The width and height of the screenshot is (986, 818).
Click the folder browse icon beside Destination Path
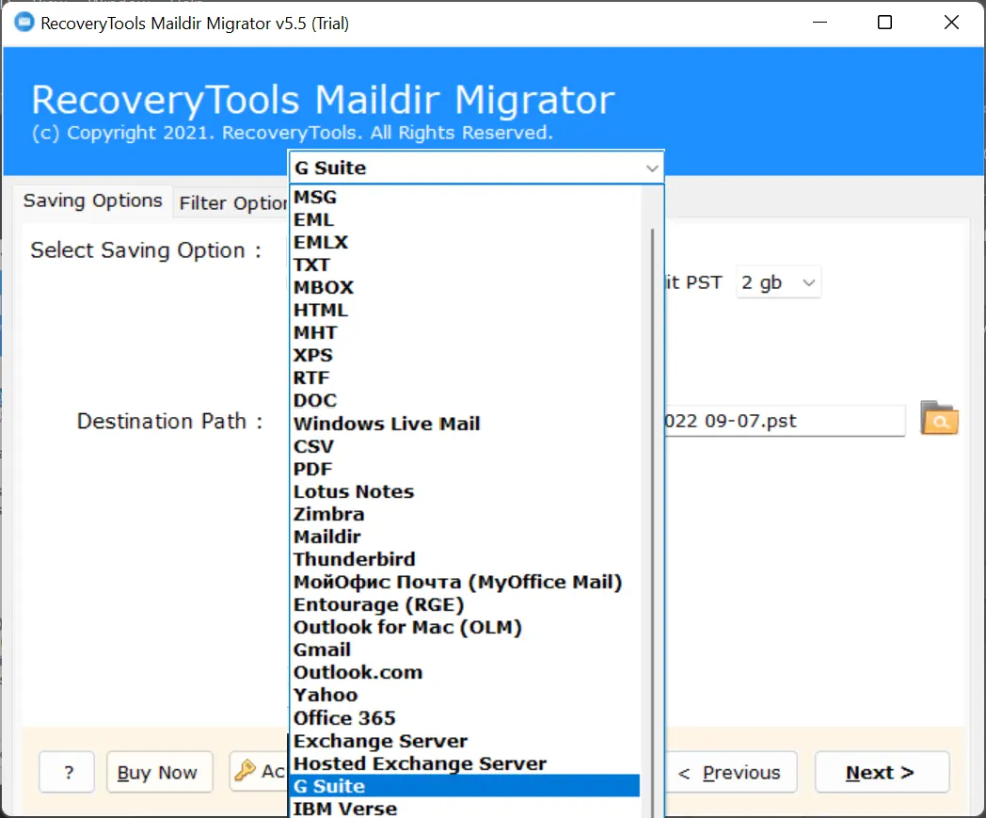[x=938, y=419]
